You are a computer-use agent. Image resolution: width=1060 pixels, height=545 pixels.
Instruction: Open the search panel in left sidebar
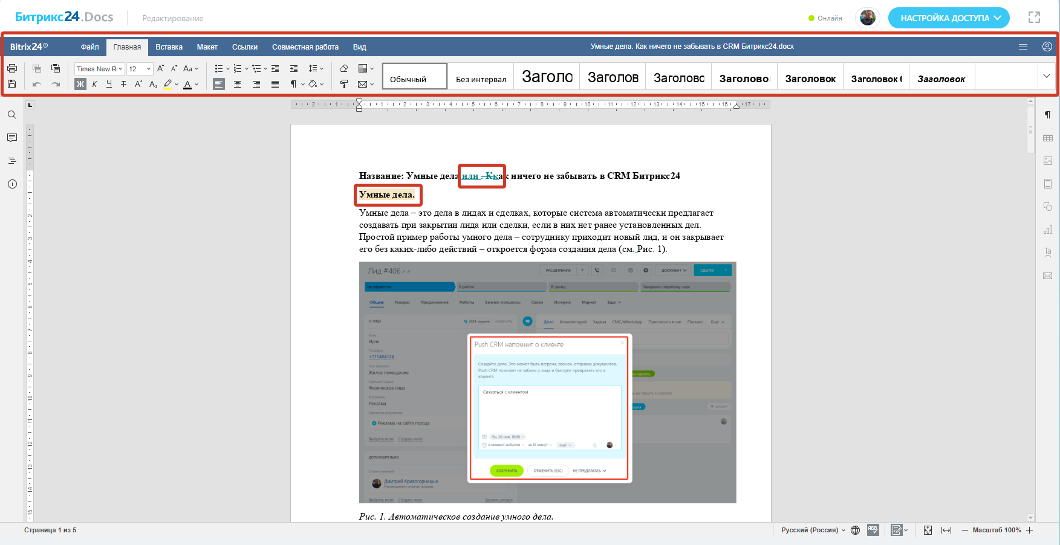[12, 115]
